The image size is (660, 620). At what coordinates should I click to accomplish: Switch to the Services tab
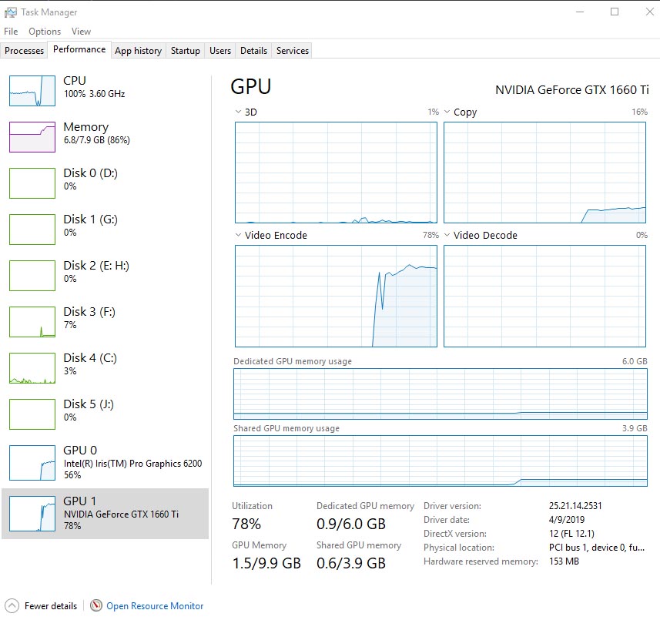pyautogui.click(x=292, y=51)
